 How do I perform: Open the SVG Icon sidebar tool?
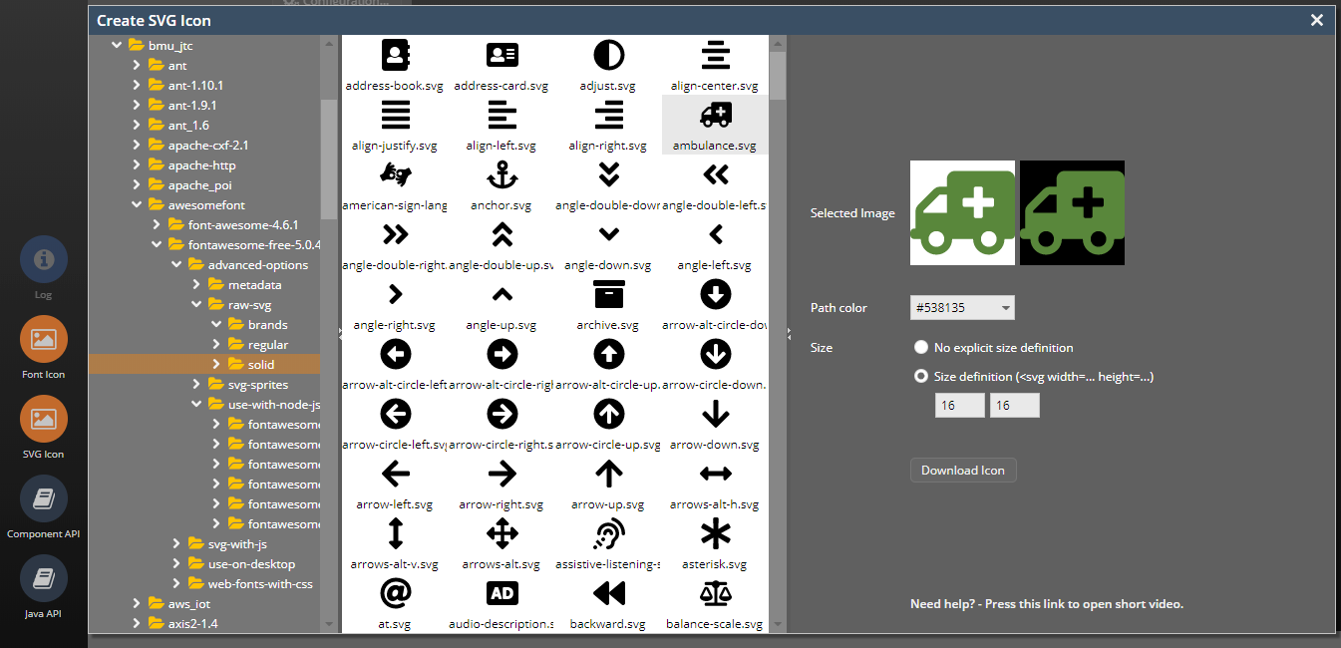[x=43, y=420]
